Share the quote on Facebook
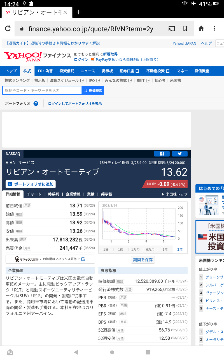Viewport: 224px width, 359px height. [x=162, y=154]
